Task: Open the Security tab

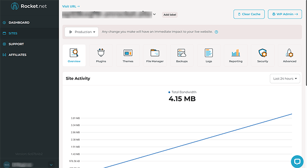Action: pyautogui.click(x=263, y=55)
